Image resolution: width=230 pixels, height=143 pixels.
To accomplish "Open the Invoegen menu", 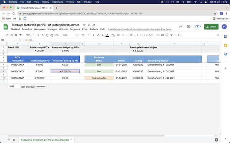I will [x=52, y=29].
